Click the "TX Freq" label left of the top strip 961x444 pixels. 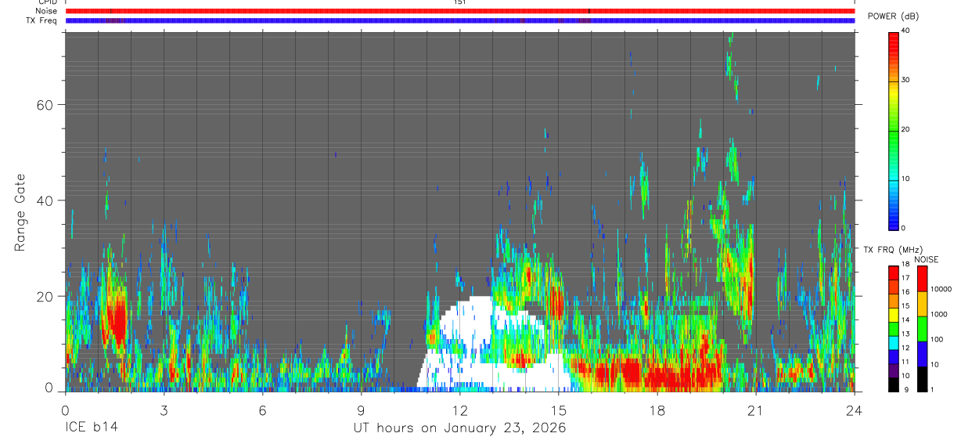[42, 20]
